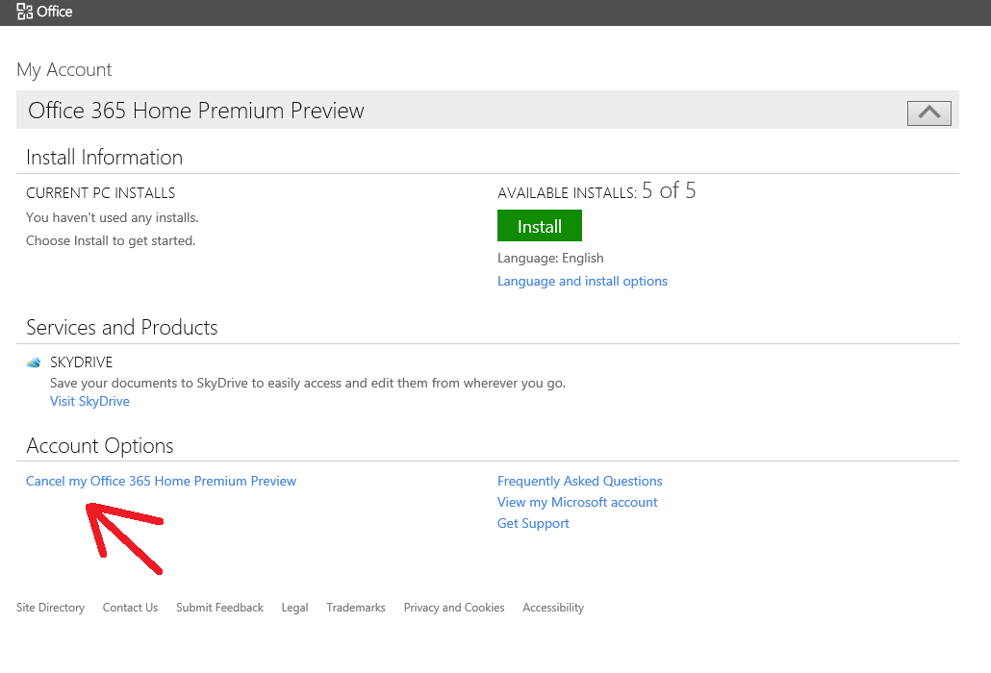Open Site Directory footer link
The height and width of the screenshot is (673, 991).
tap(51, 608)
